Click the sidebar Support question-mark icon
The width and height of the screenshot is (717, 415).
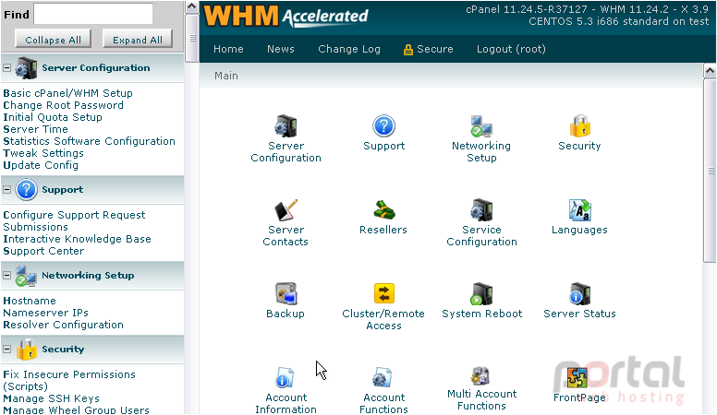pyautogui.click(x=26, y=189)
